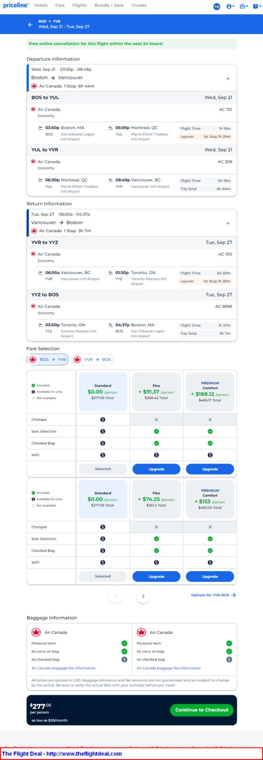This screenshot has height=760, width=263.
Task: Go to previous fare options page arrow
Action: 116,596
